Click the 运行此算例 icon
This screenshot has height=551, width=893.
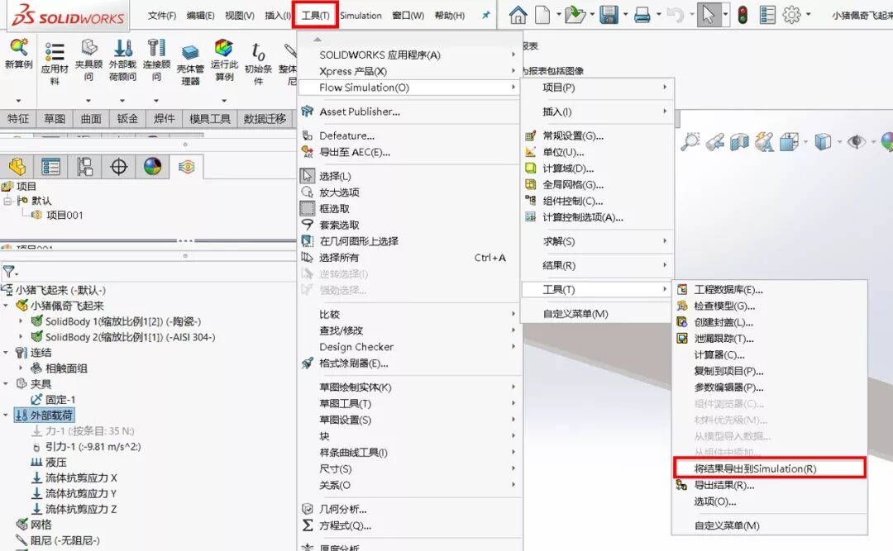pos(224,59)
